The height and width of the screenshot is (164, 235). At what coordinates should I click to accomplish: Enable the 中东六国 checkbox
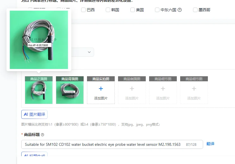click(x=157, y=10)
